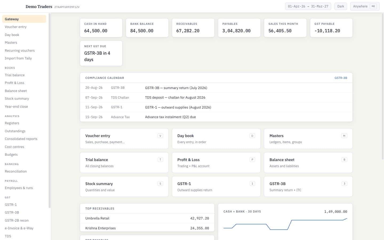Image resolution: width=384 pixels, height=240 pixels.
Task: Open the financial year date range selector
Action: [x=308, y=6]
